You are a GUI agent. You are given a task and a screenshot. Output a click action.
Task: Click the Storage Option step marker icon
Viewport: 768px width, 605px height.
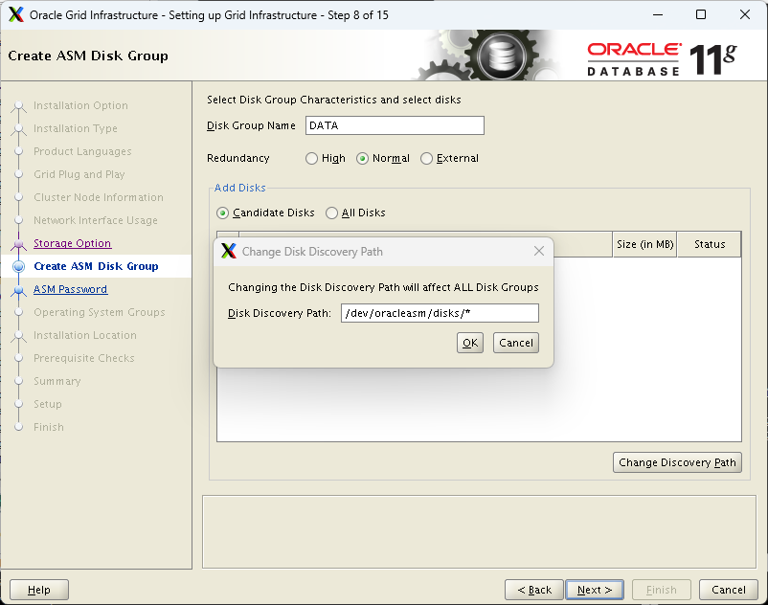pyautogui.click(x=18, y=243)
